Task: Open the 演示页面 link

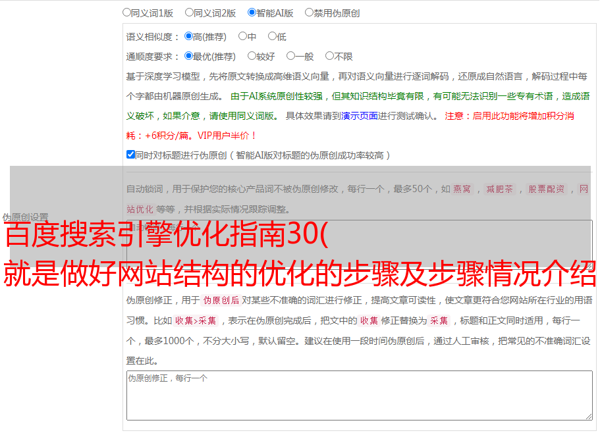Action: click(x=360, y=116)
